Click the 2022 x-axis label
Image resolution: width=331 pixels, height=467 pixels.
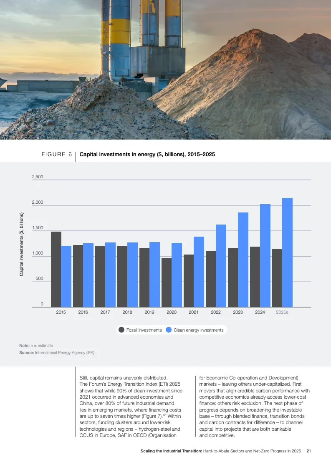coord(215,312)
